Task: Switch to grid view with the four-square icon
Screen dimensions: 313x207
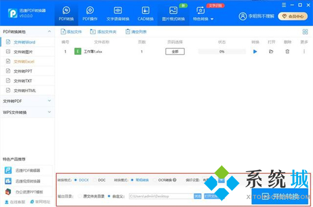Action: (x=305, y=32)
